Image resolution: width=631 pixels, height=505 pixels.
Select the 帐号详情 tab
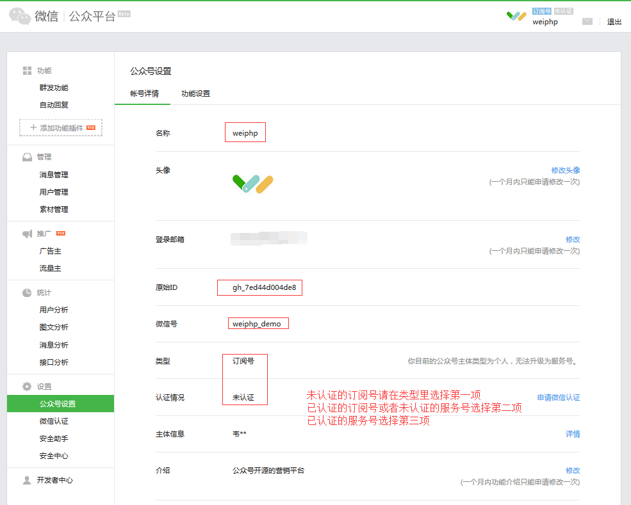click(144, 93)
